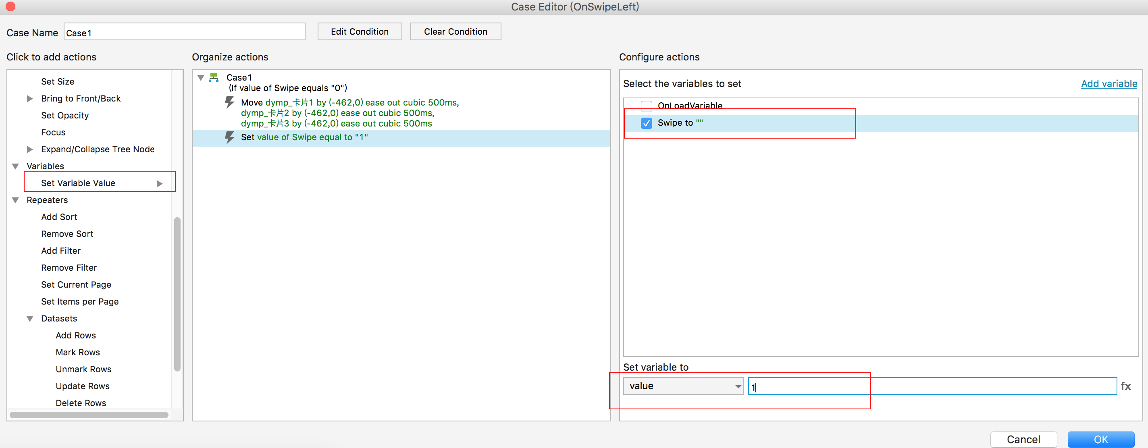Click the lightning icon beside Set value action

(229, 137)
